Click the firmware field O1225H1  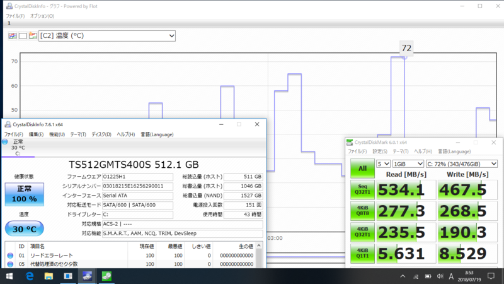137,177
